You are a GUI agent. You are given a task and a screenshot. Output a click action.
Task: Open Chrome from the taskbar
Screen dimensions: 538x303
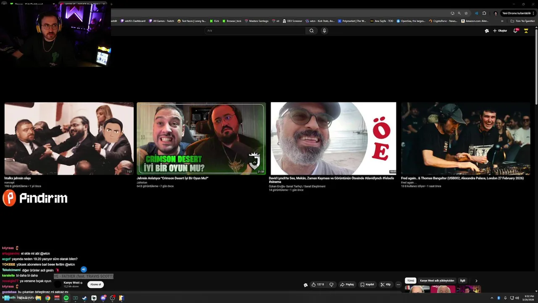click(x=47, y=298)
